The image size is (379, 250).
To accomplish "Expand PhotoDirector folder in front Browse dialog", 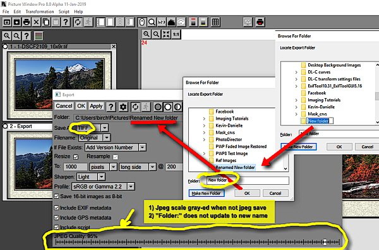I will (x=204, y=139).
